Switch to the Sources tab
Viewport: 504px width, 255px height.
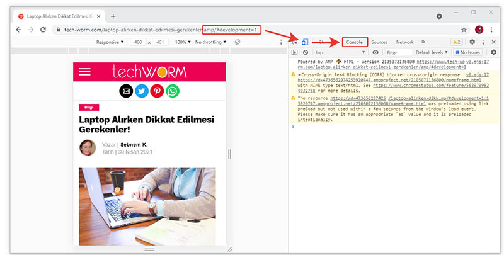(379, 42)
